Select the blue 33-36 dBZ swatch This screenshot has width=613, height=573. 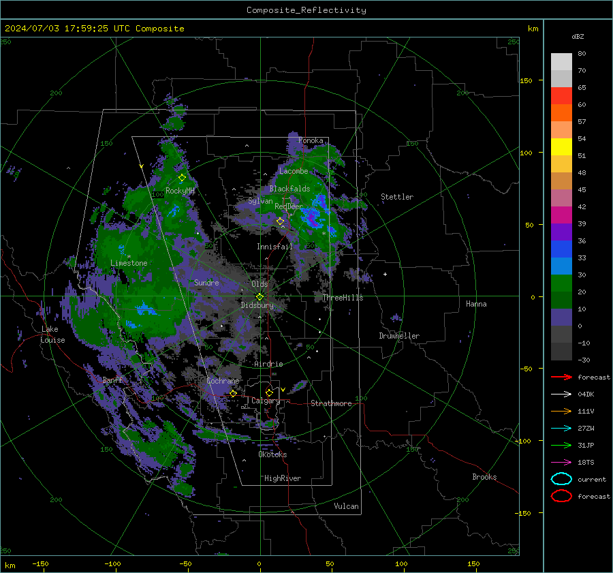[x=561, y=249]
